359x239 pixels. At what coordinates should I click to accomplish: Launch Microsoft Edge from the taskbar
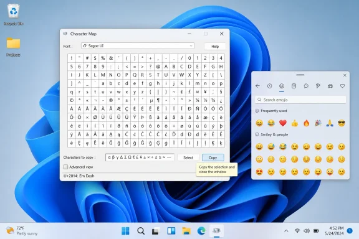tap(201, 231)
